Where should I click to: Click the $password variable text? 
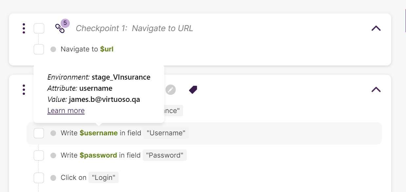pyautogui.click(x=98, y=155)
